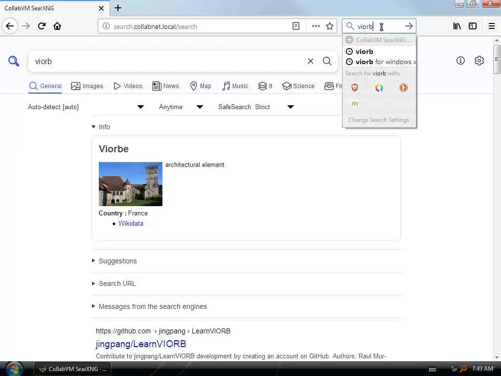
Task: Open the Windows Start orb
Action: pos(14,369)
